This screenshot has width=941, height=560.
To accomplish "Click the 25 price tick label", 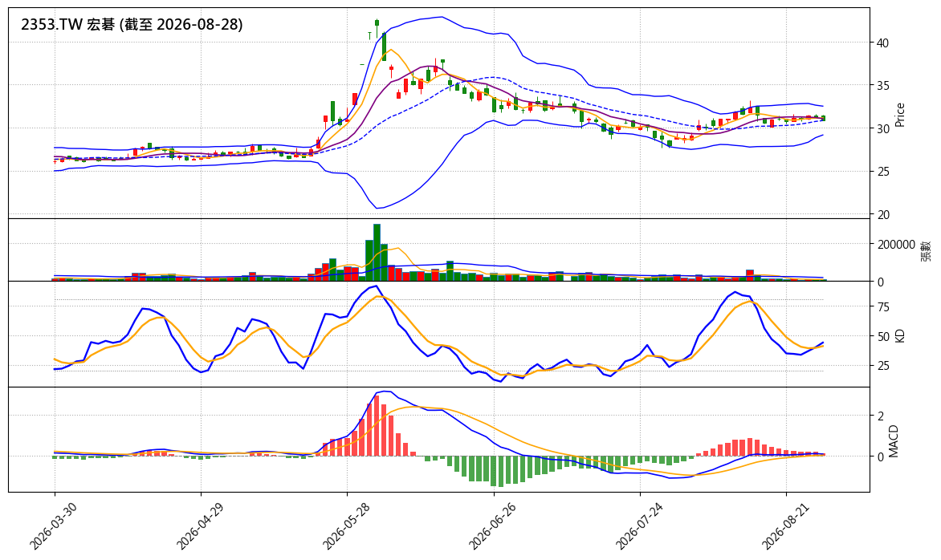I will click(x=882, y=172).
